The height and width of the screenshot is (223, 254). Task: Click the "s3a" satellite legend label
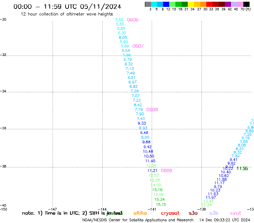193,213
